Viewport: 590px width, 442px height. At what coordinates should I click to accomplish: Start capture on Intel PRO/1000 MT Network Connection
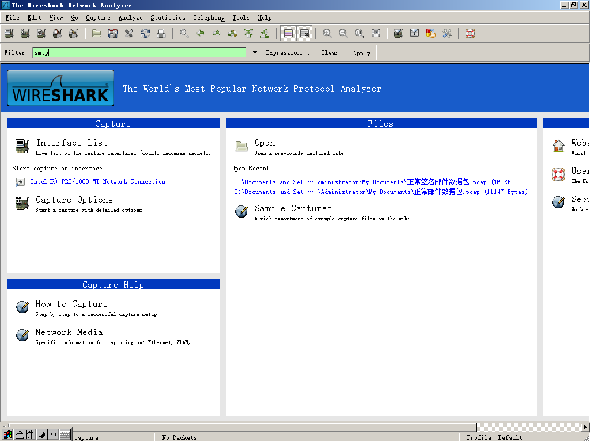pyautogui.click(x=98, y=181)
